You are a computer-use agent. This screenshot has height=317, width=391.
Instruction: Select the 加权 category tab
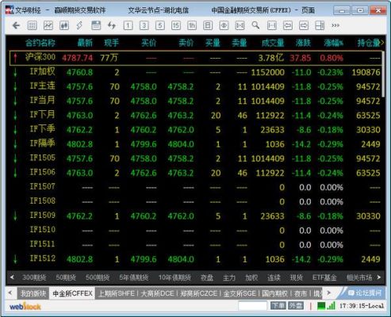251,277
